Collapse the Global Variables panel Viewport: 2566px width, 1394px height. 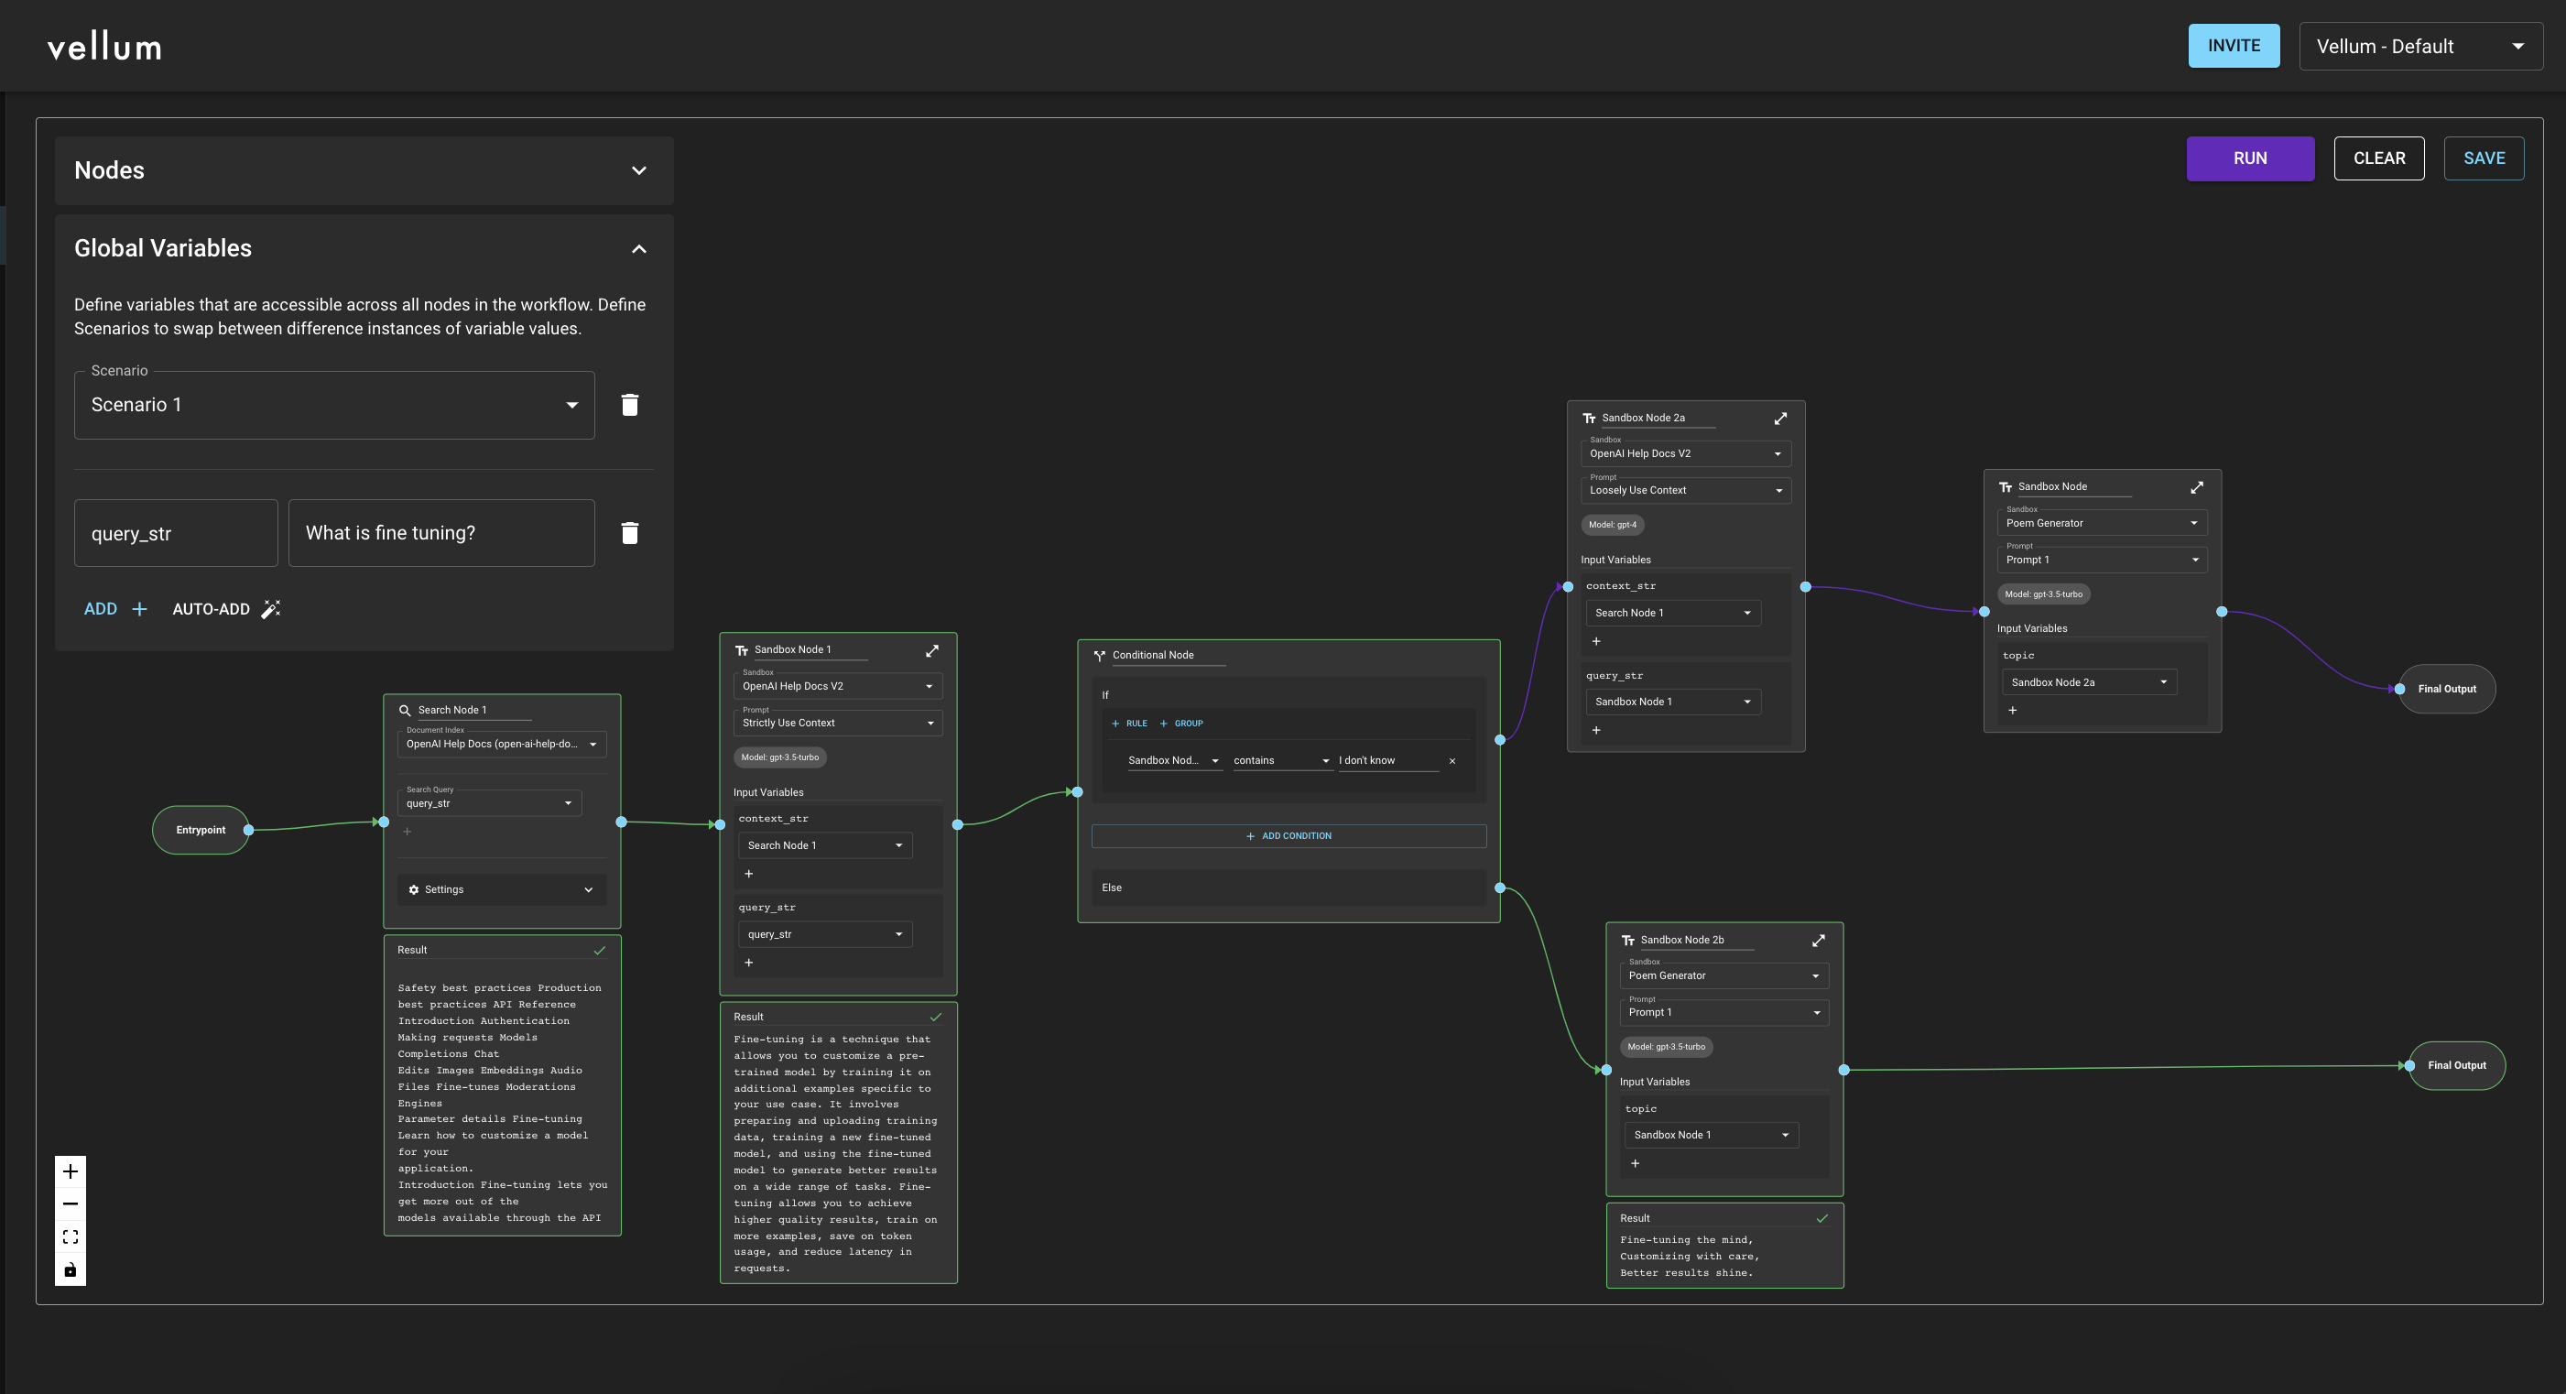click(x=638, y=248)
